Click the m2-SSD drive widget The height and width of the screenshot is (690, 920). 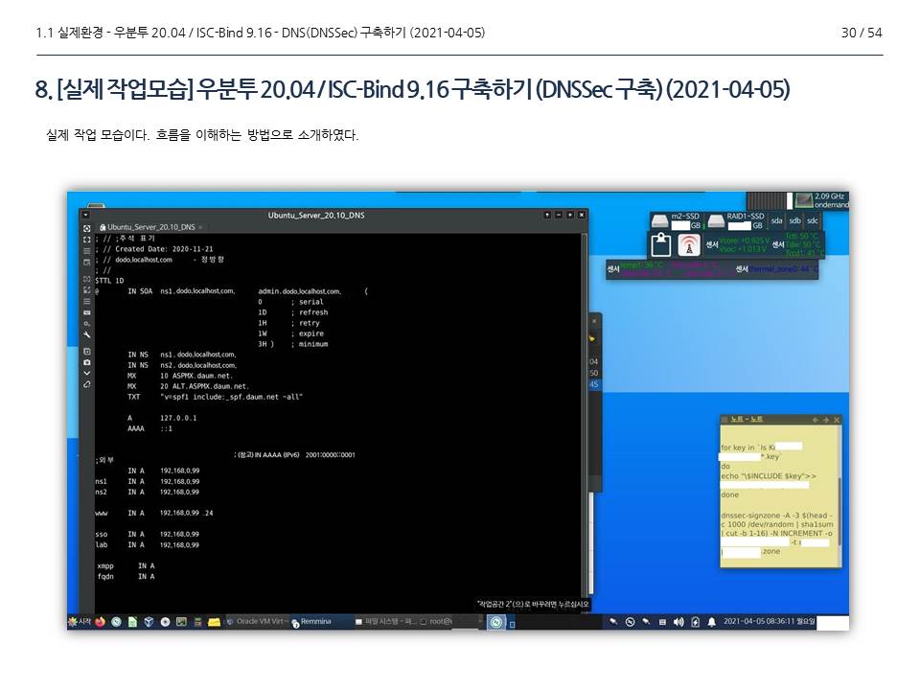pos(677,221)
